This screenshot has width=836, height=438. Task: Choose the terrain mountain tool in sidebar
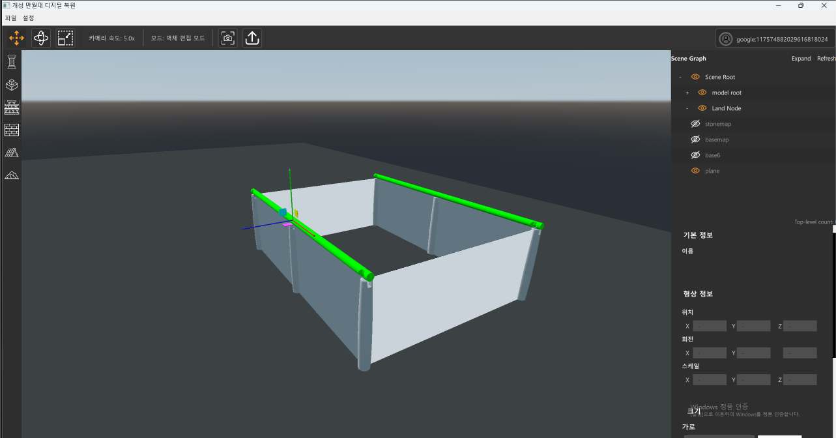[12, 175]
